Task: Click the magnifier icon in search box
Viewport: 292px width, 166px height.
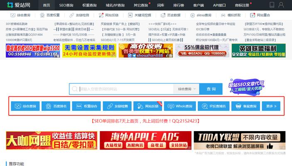Action: pyautogui.click(x=75, y=89)
